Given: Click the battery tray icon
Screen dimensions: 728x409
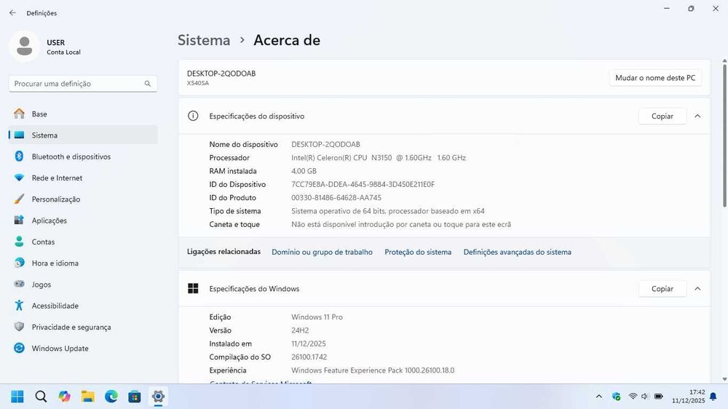Looking at the screenshot, I should pos(658,396).
